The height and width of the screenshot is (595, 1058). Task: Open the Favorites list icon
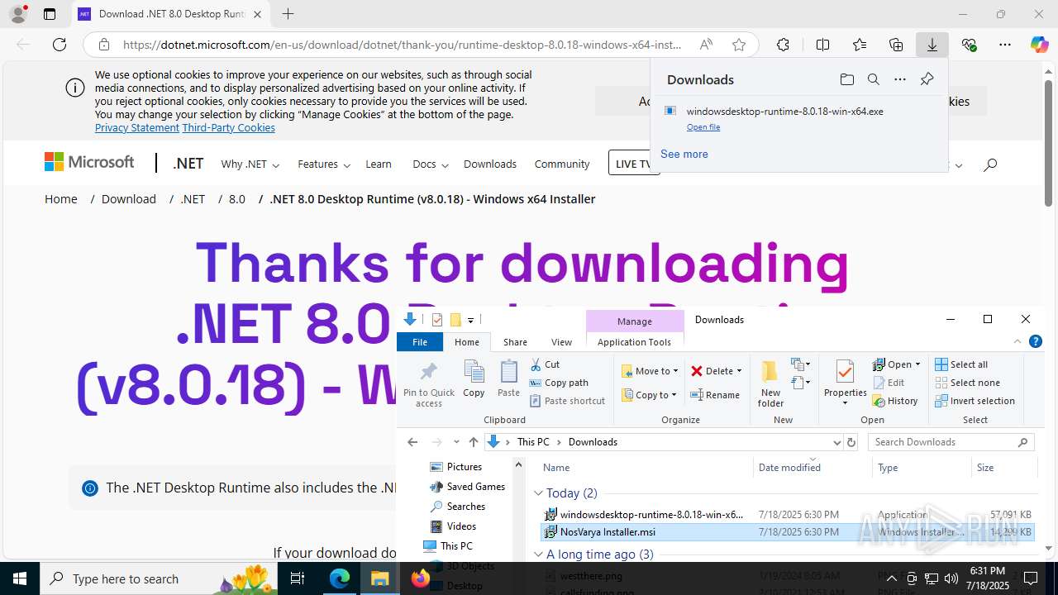pyautogui.click(x=860, y=45)
